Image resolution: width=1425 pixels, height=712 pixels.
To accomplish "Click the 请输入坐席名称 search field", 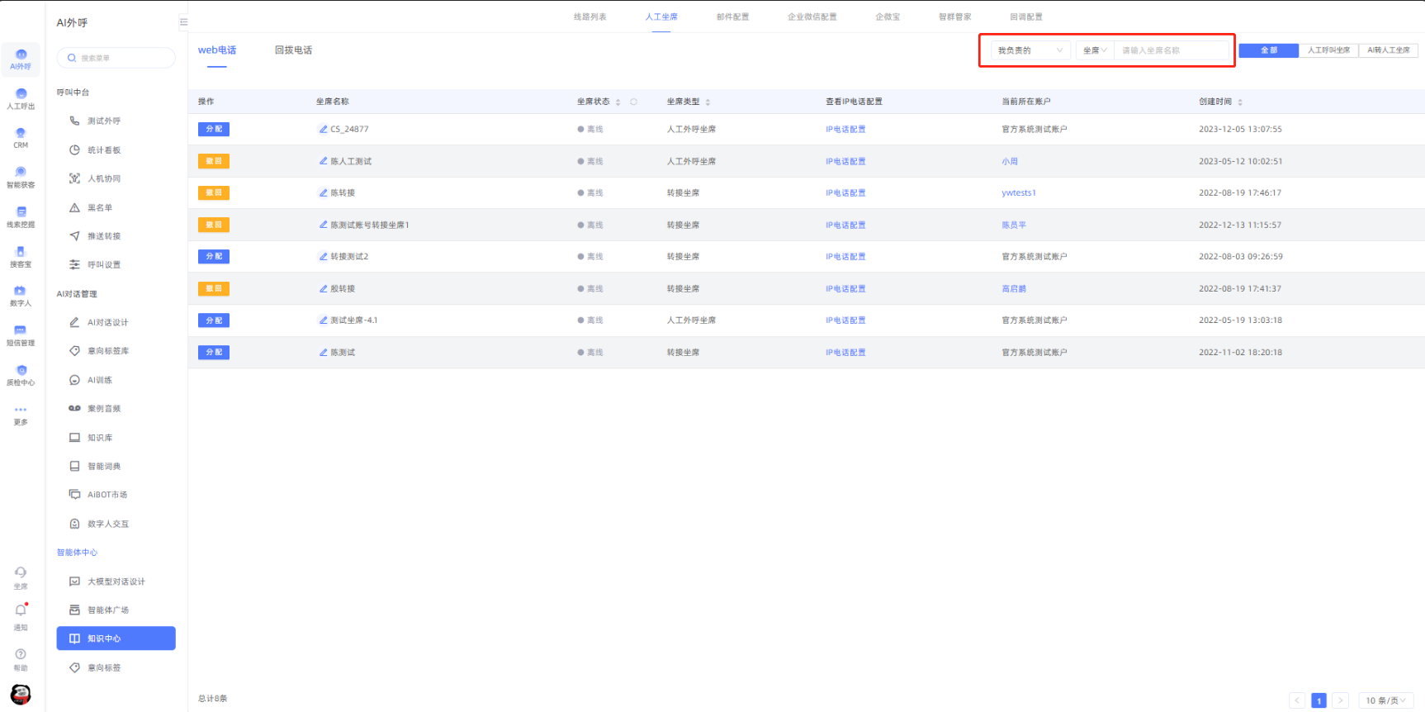I will coord(1172,50).
